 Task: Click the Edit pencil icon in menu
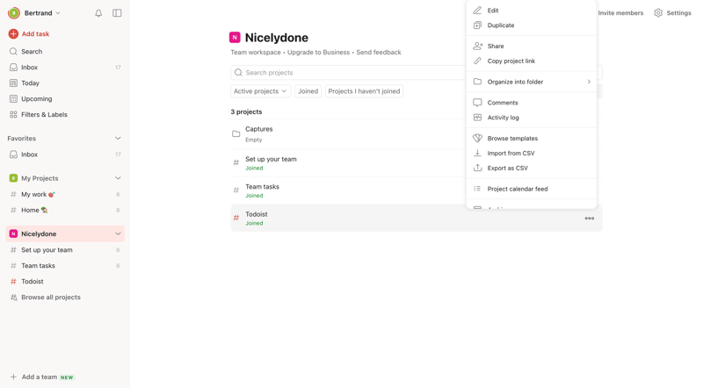click(477, 11)
